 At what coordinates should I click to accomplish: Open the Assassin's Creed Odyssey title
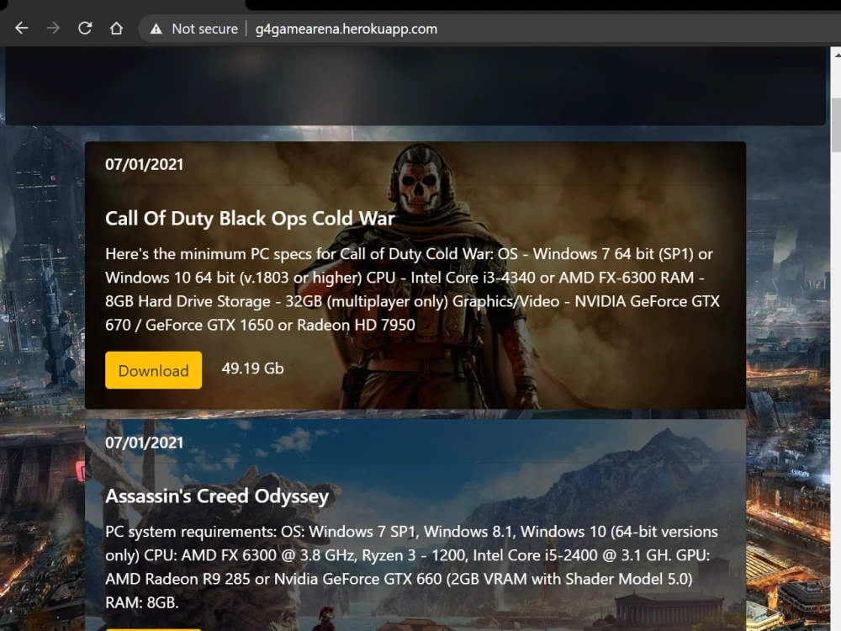[216, 496]
